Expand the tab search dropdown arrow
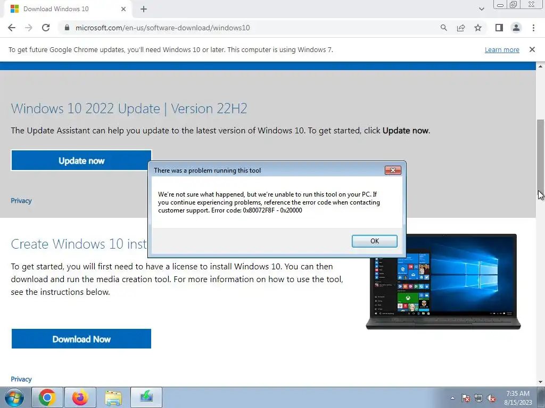Viewport: 545px width, 408px height. (x=481, y=9)
